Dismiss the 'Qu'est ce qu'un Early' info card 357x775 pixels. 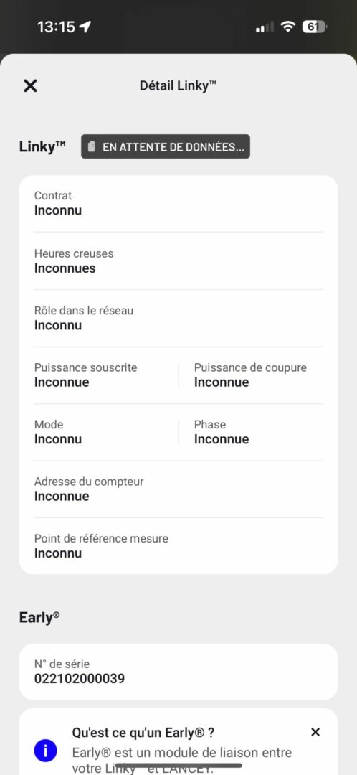[315, 732]
